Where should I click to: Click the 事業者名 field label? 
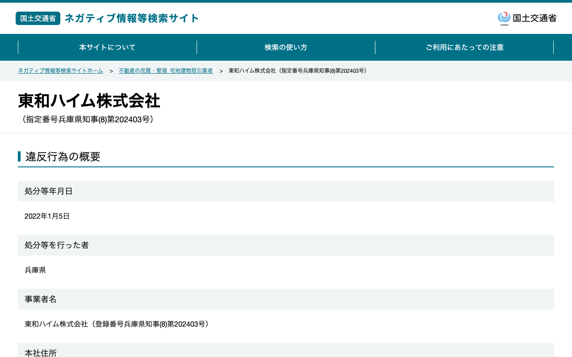coord(286,299)
